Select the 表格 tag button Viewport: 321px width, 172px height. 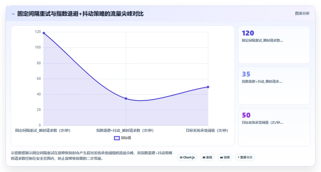(x=207, y=157)
